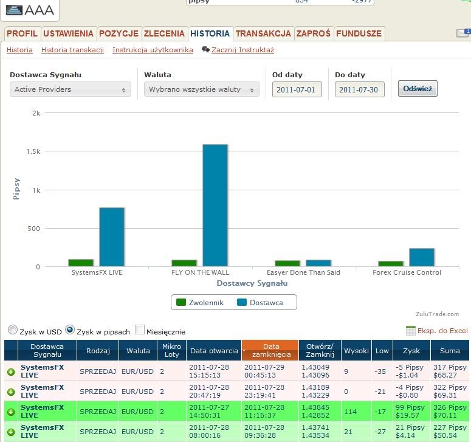
Task: Sort by Suma column header
Action: (450, 350)
